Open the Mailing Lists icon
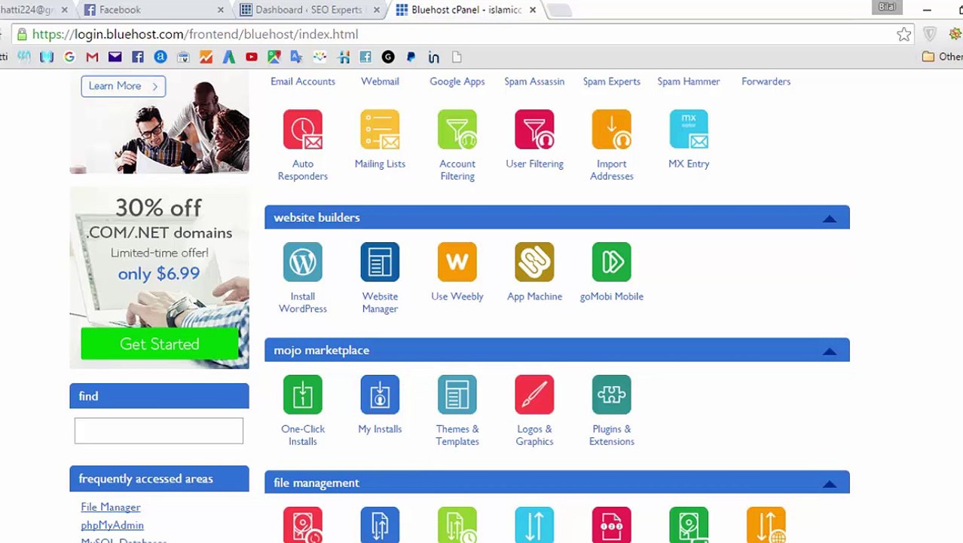Screen dimensions: 963x543 coord(380,130)
